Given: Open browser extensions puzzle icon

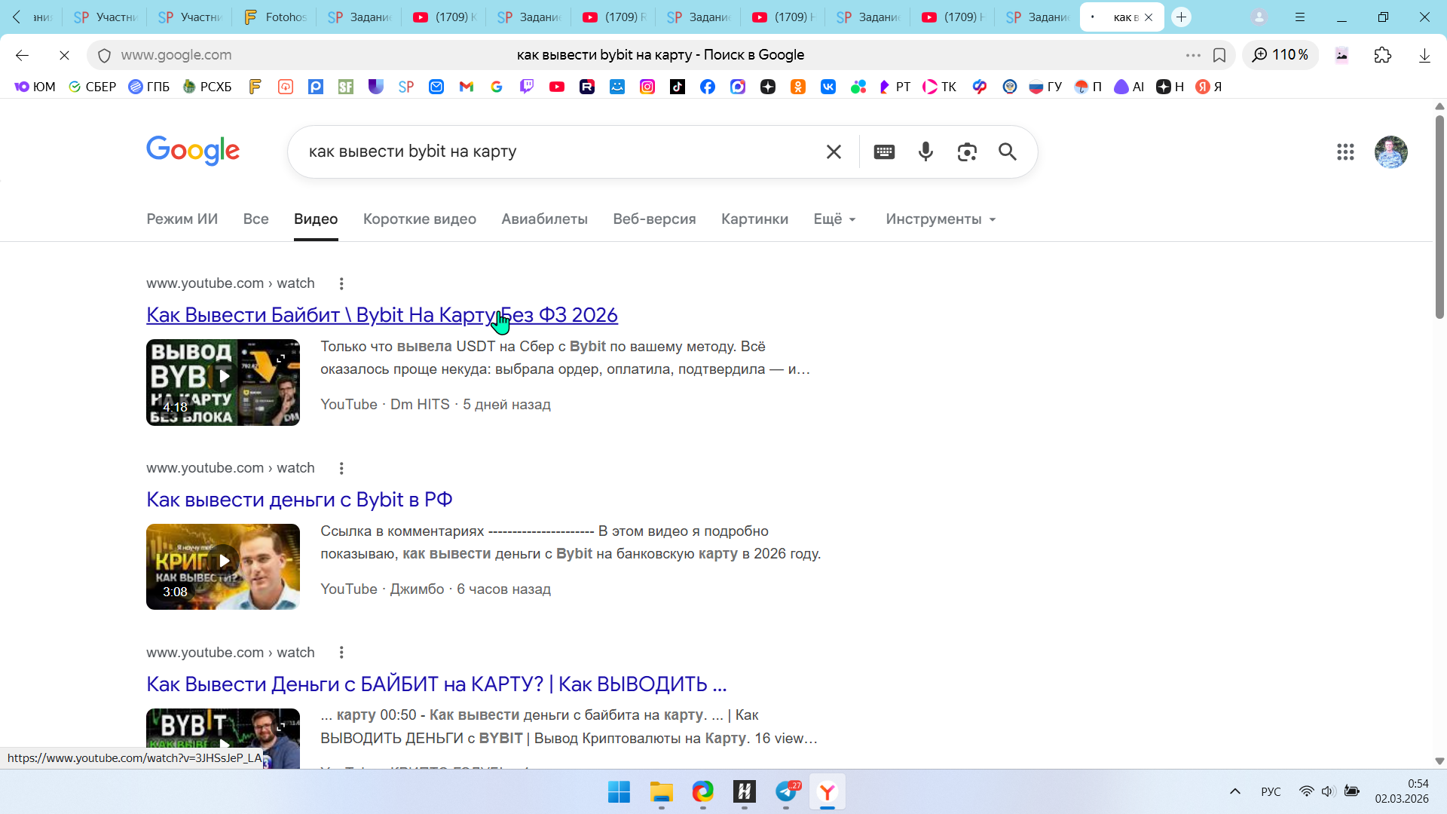Looking at the screenshot, I should pos(1382,55).
